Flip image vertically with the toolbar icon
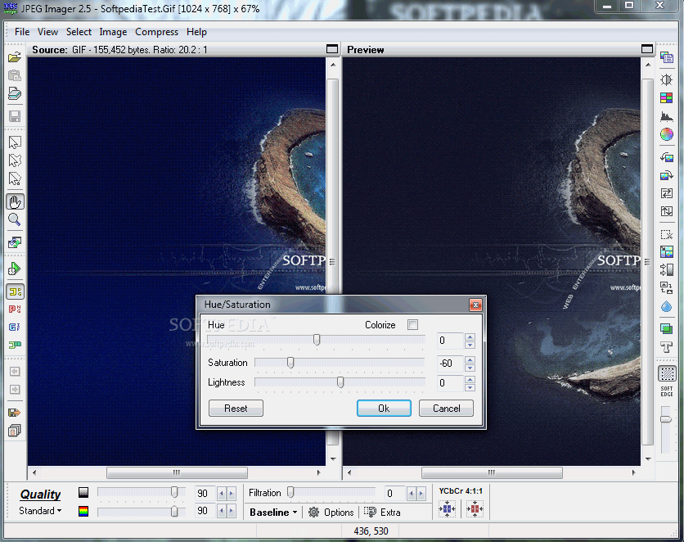 pos(666,211)
